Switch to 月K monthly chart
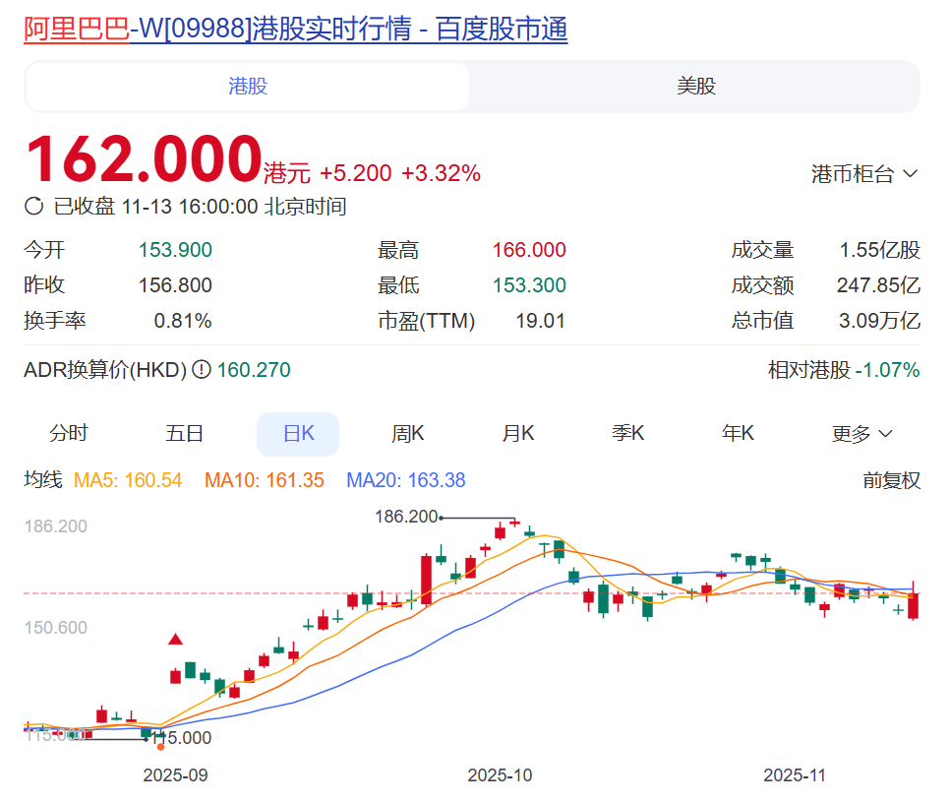The width and height of the screenshot is (950, 803). coord(517,432)
